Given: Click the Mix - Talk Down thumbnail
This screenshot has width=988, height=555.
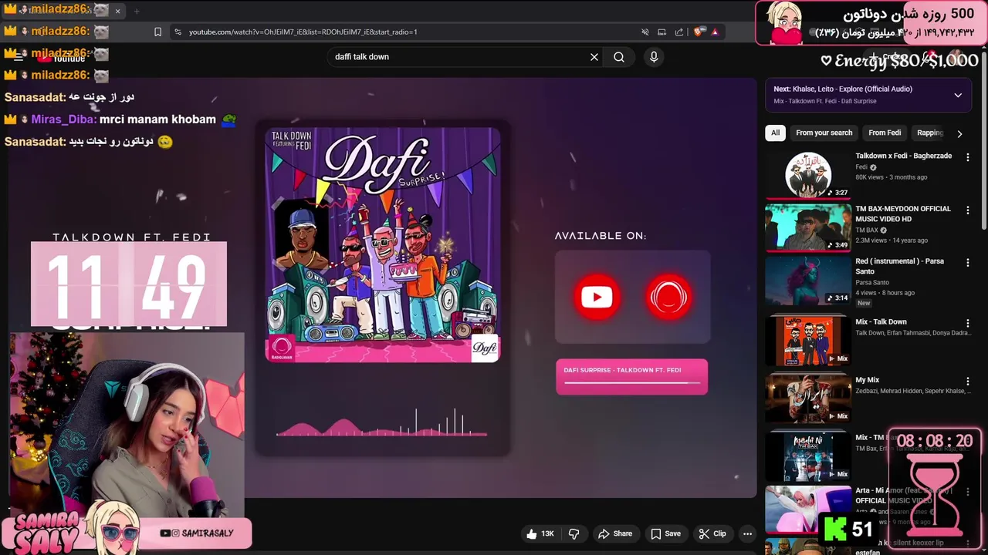Looking at the screenshot, I should tap(808, 341).
